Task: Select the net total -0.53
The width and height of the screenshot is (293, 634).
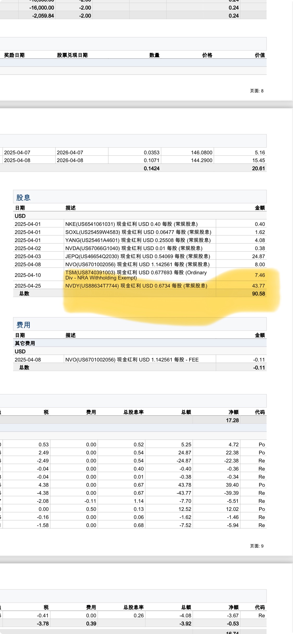Action: coord(233,624)
